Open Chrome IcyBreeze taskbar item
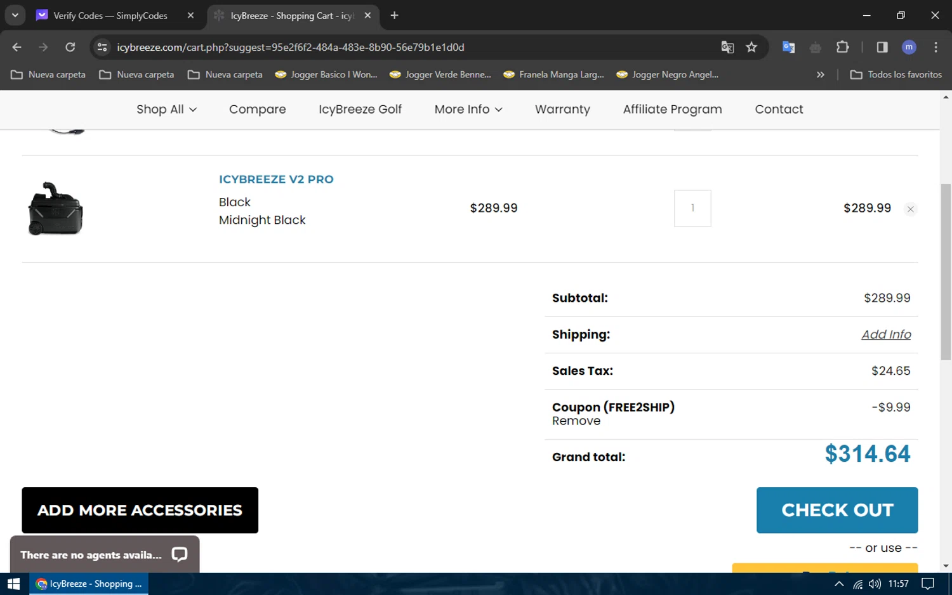952x595 pixels. click(x=89, y=584)
